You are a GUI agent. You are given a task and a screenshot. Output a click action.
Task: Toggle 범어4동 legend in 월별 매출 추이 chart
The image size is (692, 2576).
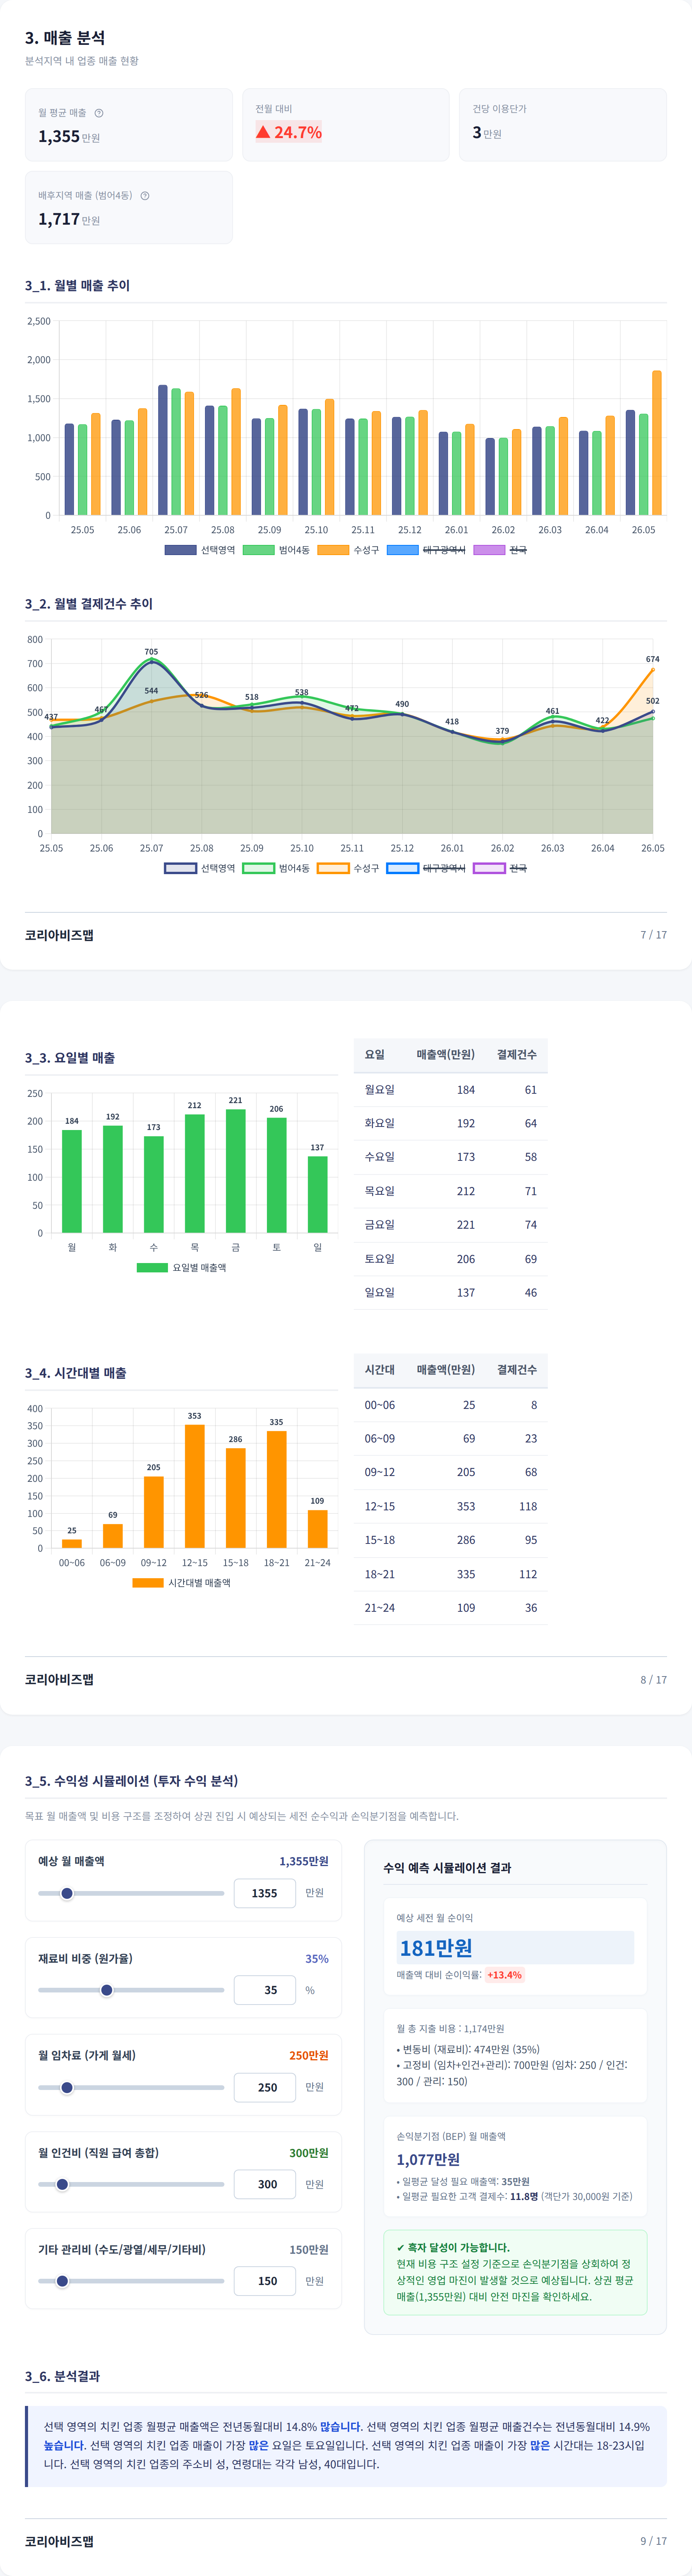point(277,550)
